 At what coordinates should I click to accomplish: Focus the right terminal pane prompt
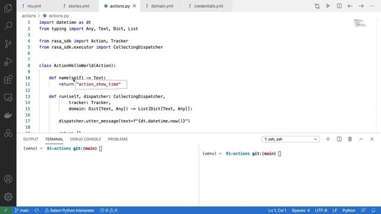(242, 153)
